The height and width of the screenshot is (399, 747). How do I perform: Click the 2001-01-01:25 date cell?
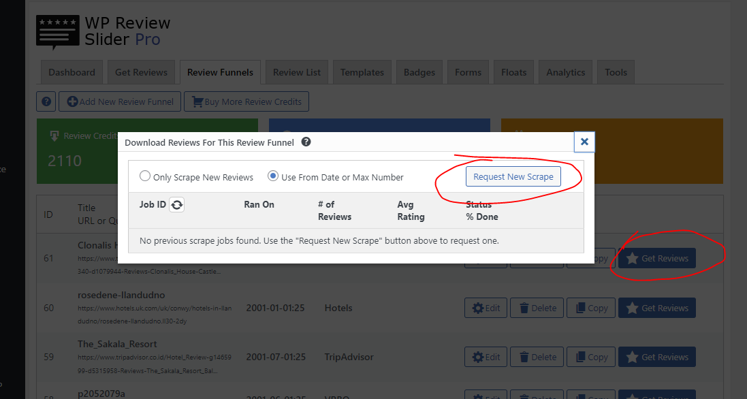click(275, 308)
